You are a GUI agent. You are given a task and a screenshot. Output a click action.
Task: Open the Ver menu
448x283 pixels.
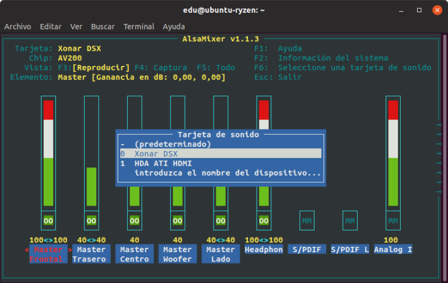76,27
